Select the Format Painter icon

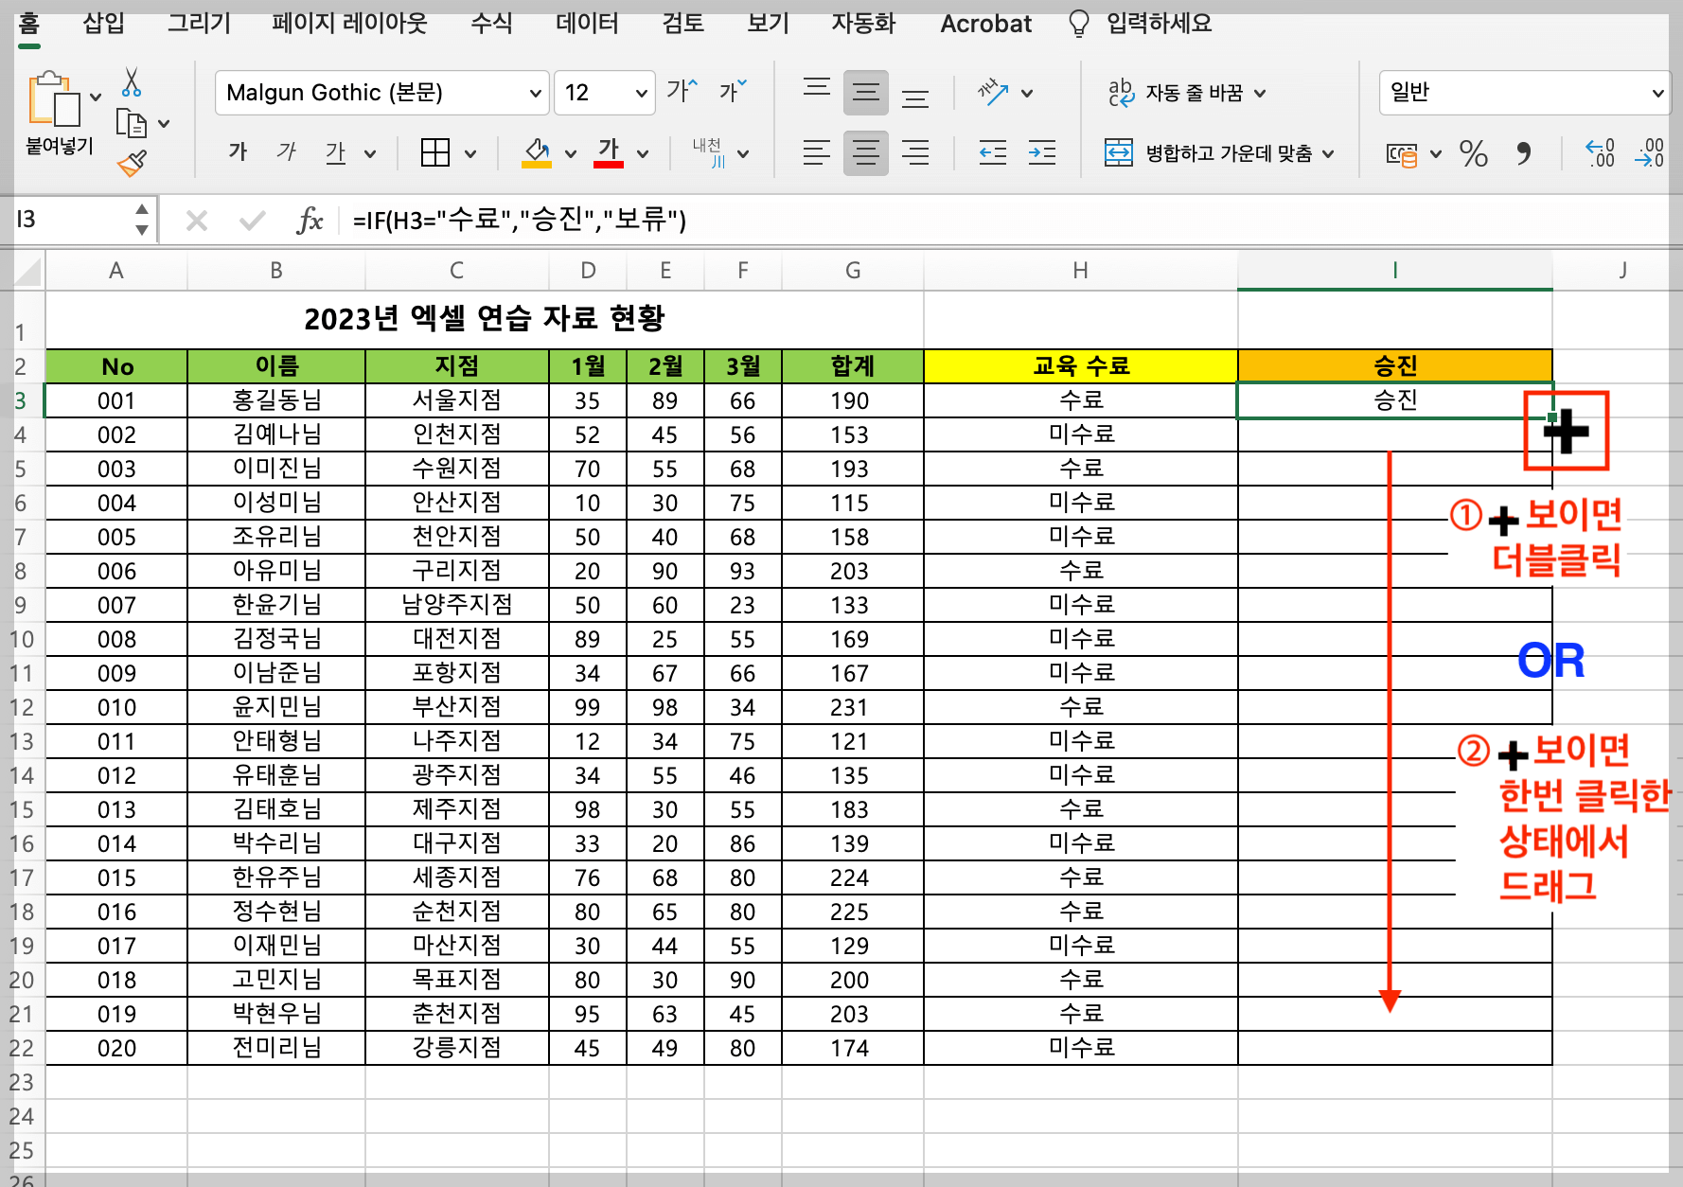[133, 163]
